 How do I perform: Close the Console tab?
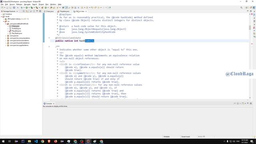[54, 104]
